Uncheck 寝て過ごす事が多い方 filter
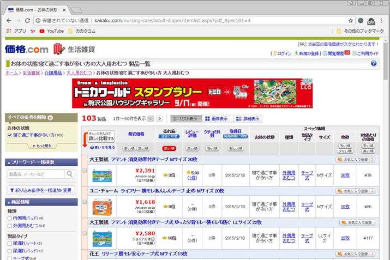Screen dimensions: 390x260 click(x=9, y=135)
